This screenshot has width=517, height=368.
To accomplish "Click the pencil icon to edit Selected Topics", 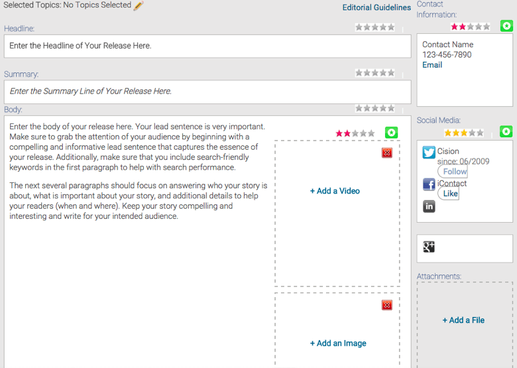I will [x=139, y=6].
